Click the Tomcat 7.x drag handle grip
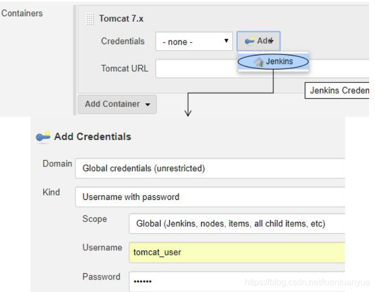This screenshot has width=375, height=292. click(x=90, y=19)
